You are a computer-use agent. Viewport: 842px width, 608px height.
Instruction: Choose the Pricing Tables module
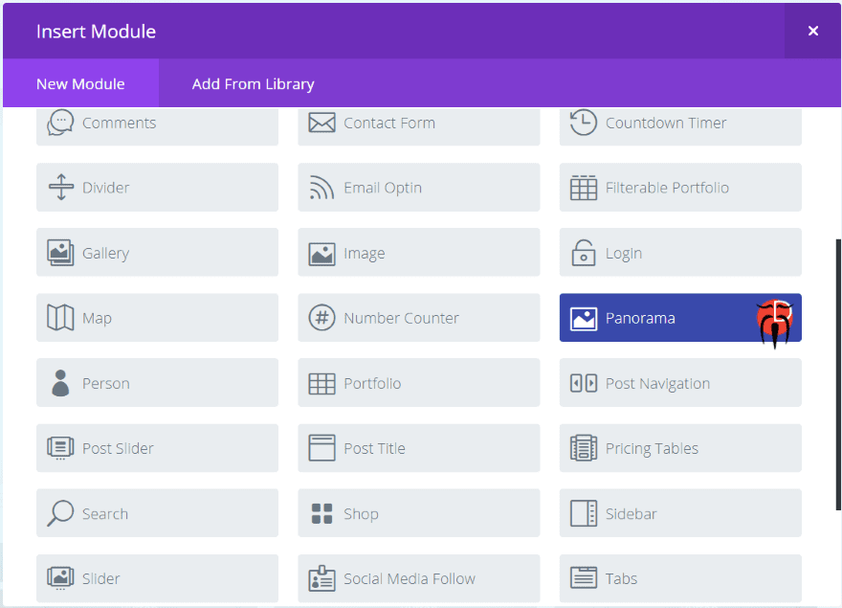[x=680, y=448]
